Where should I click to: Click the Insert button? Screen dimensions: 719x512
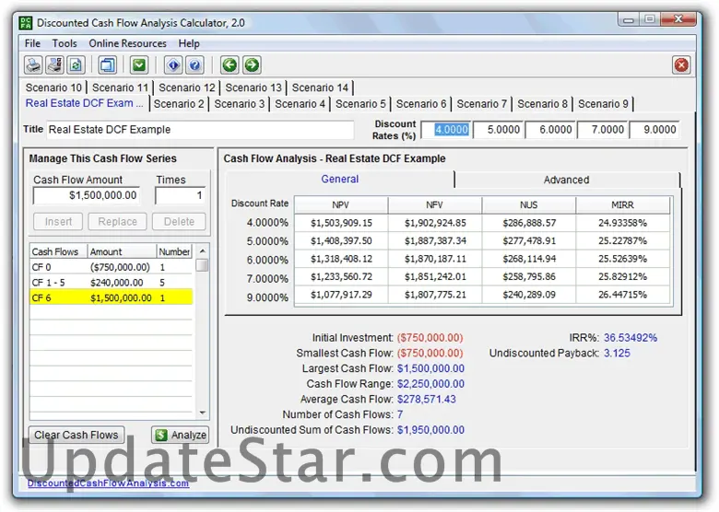(58, 222)
